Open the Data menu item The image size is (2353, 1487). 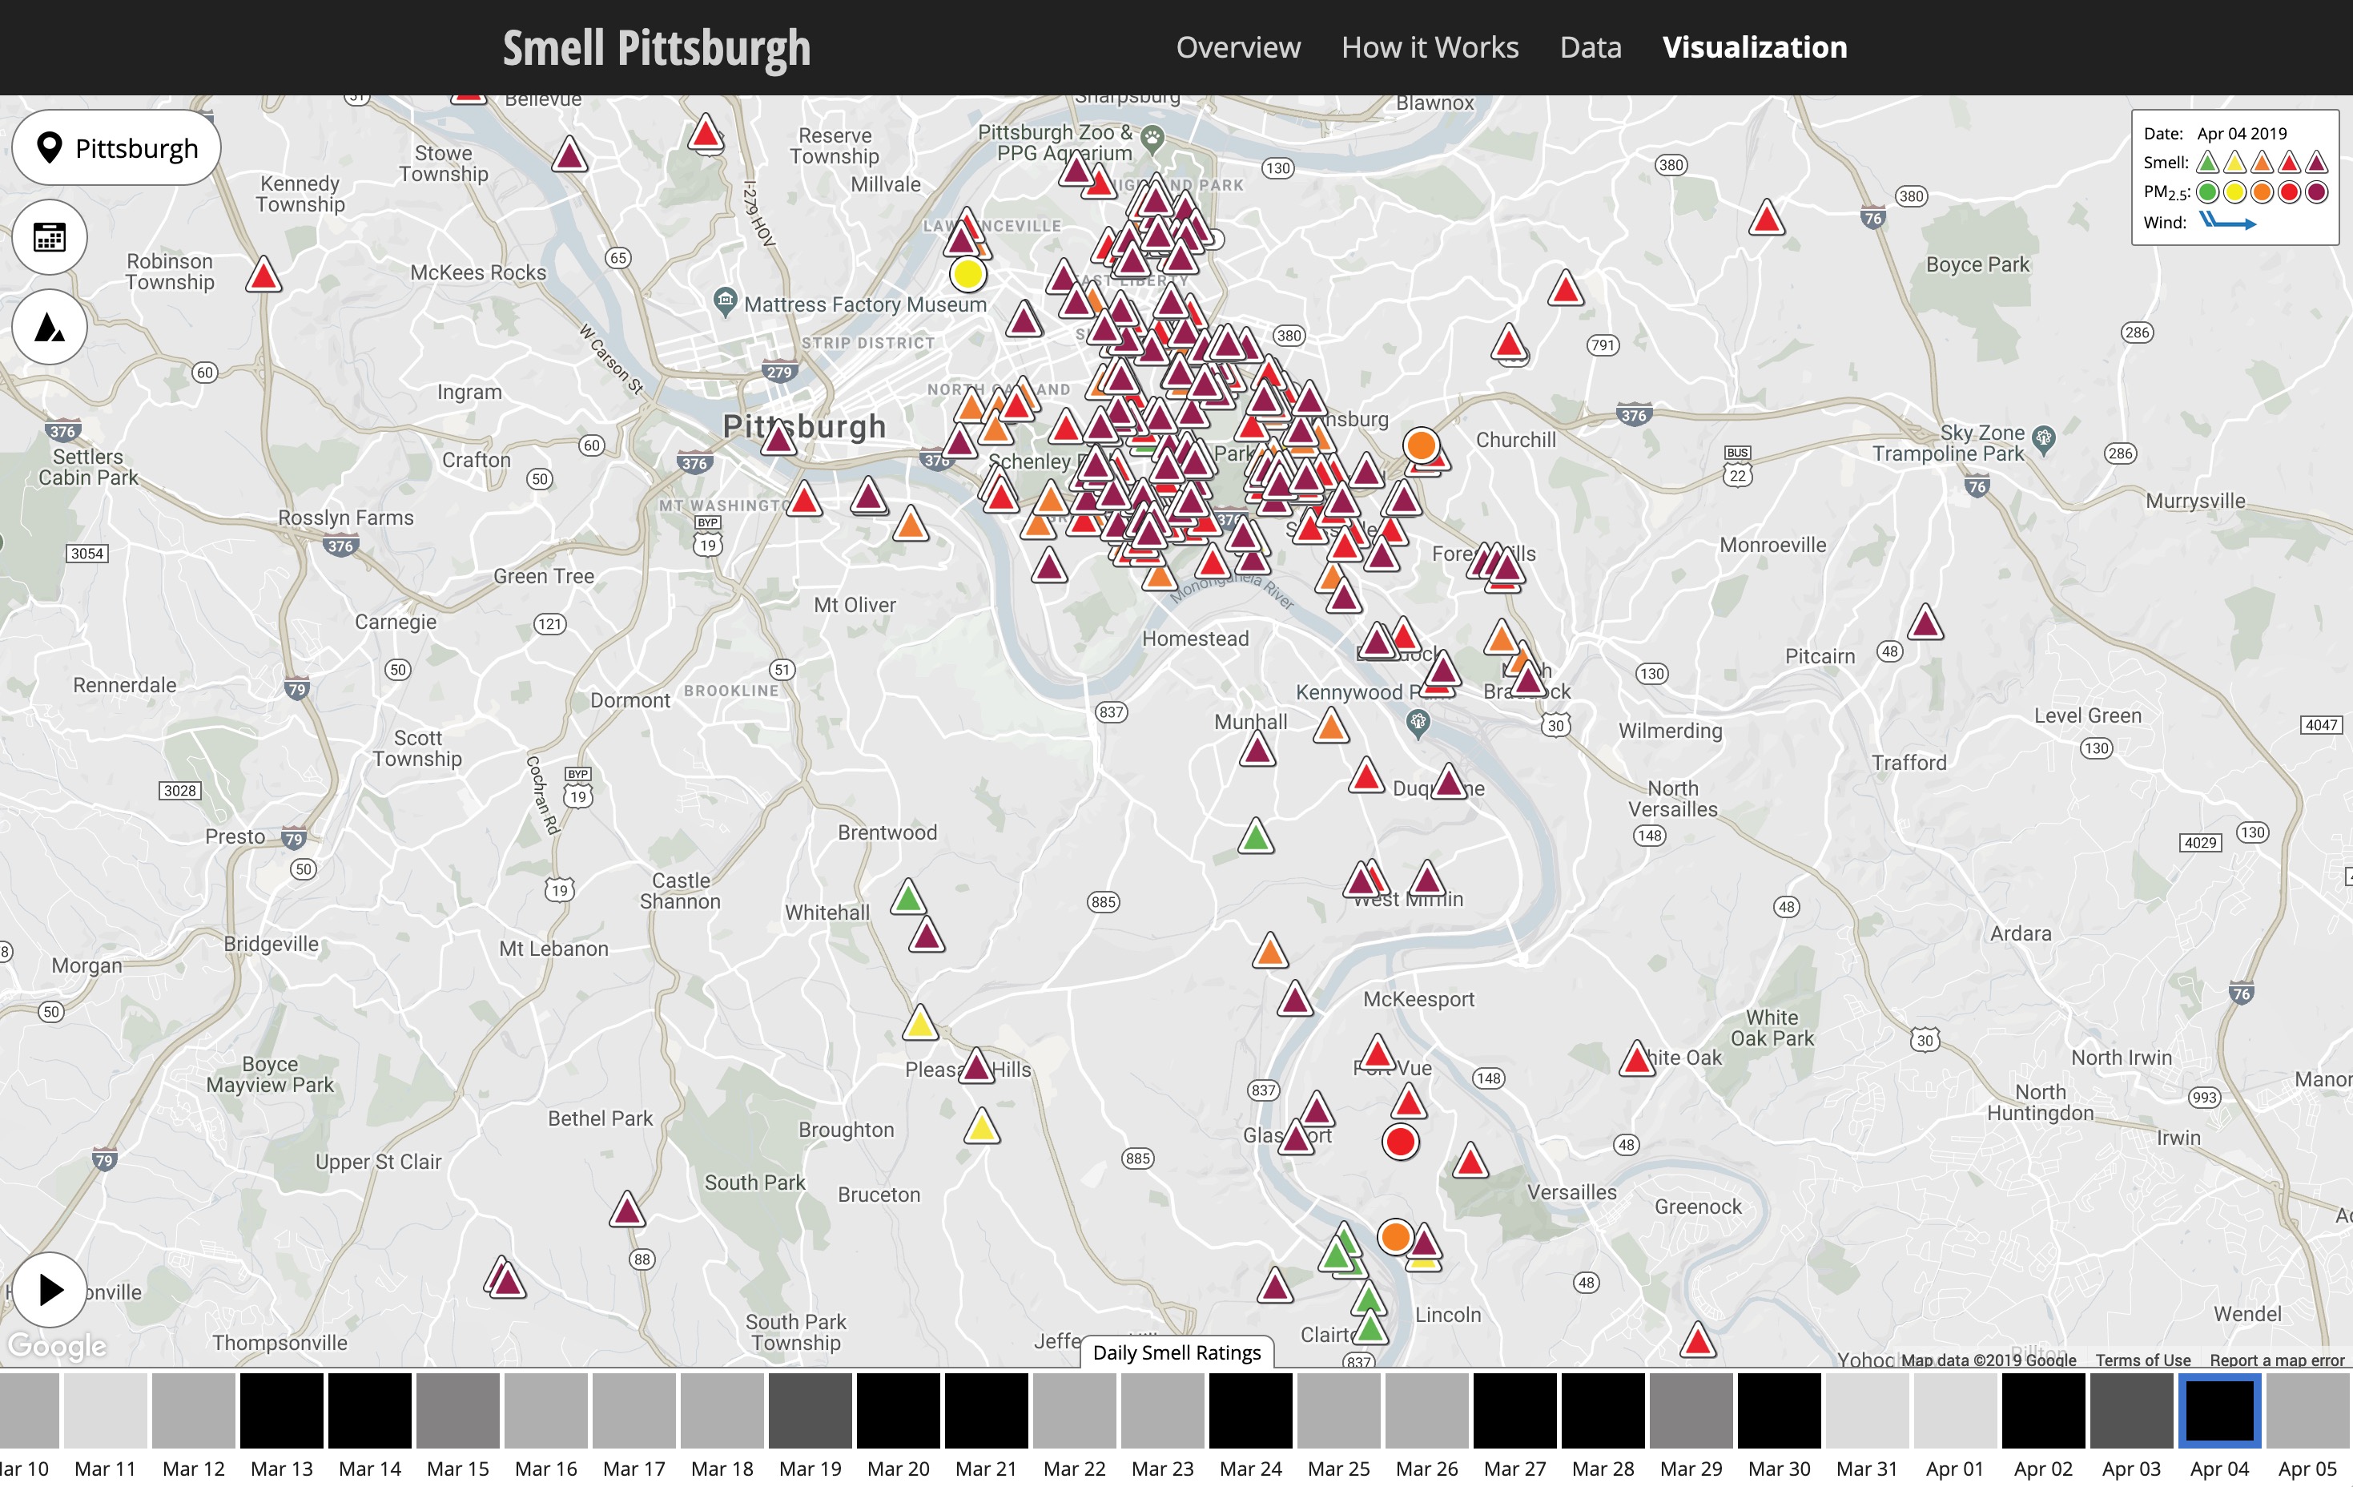[1590, 47]
